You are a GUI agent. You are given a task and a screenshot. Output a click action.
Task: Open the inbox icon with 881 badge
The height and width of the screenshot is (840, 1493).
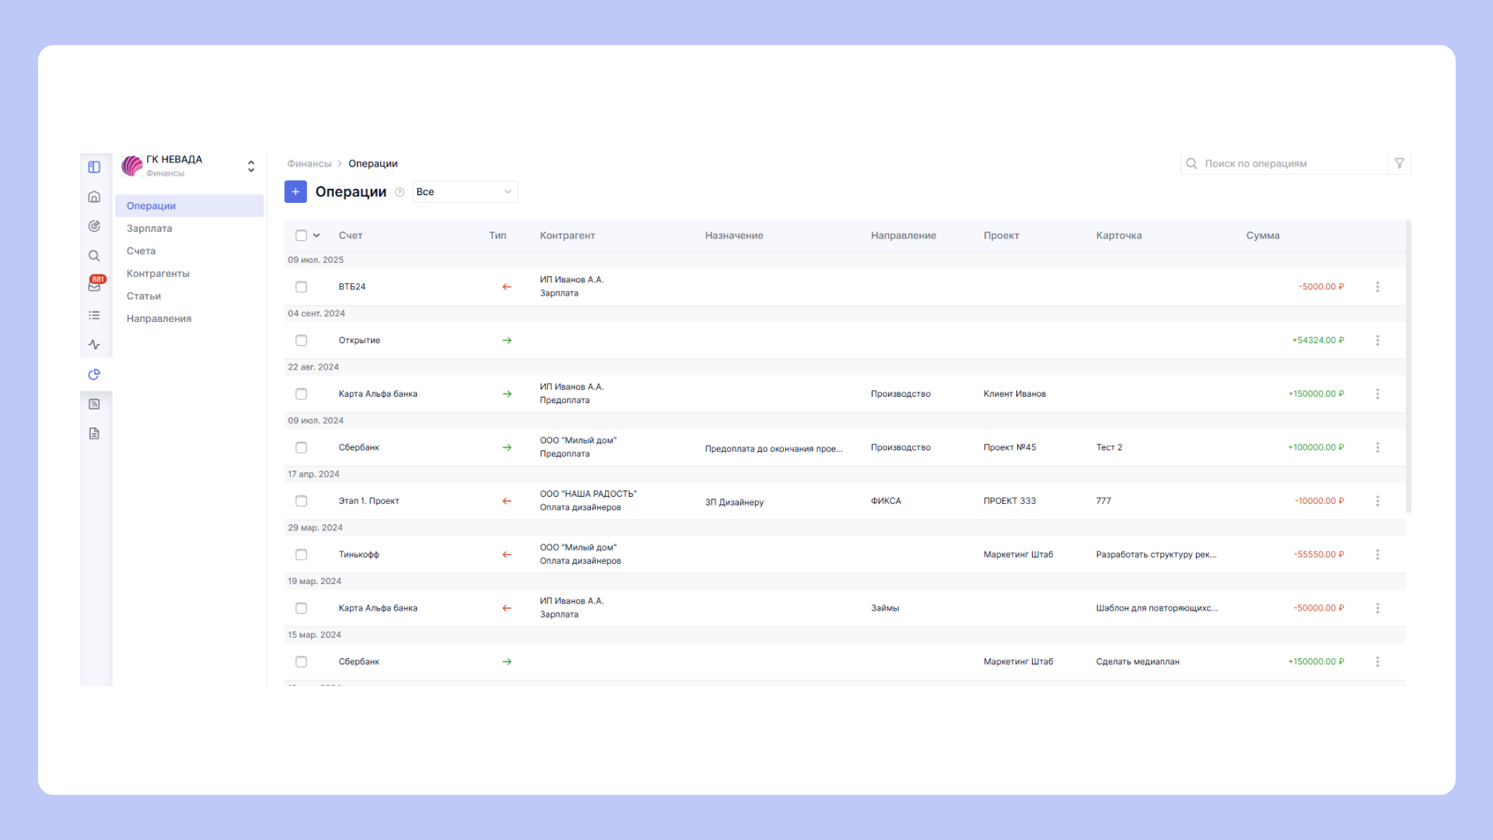click(94, 285)
